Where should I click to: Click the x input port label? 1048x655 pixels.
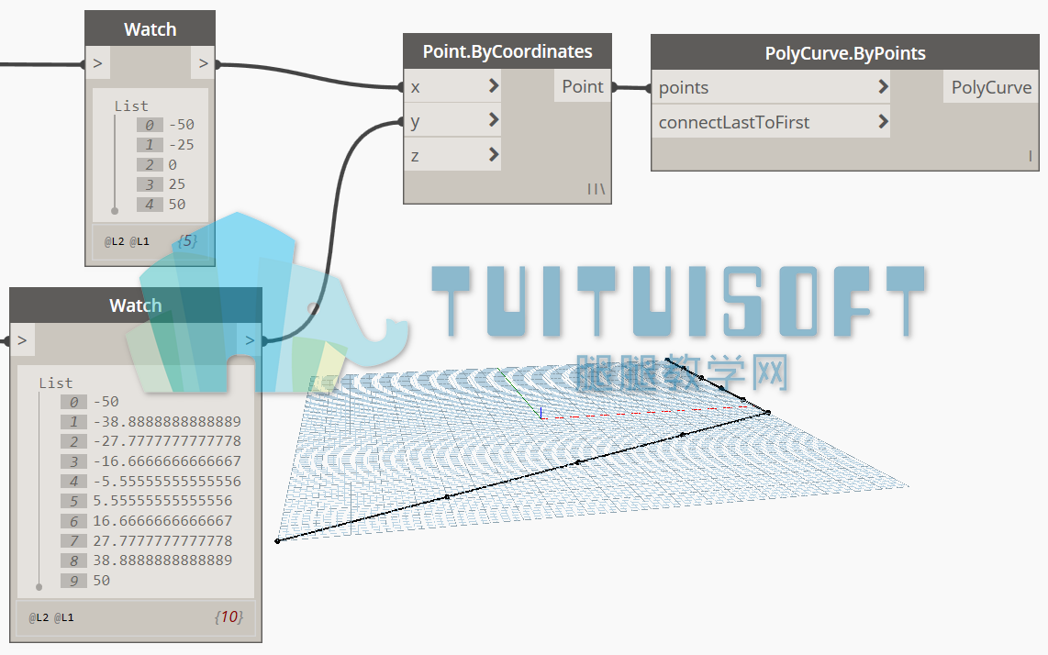tap(416, 87)
